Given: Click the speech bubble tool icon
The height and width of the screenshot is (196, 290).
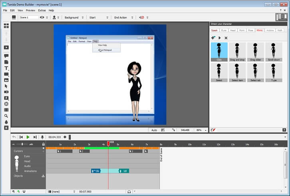Looking at the screenshot, I should [x=6, y=56].
